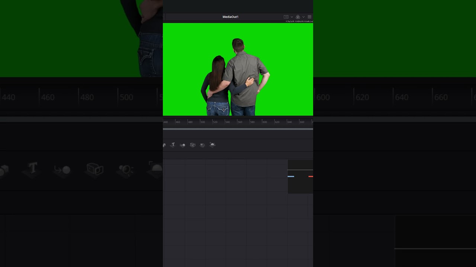Click the node editor navigator mini-map

coord(300,177)
